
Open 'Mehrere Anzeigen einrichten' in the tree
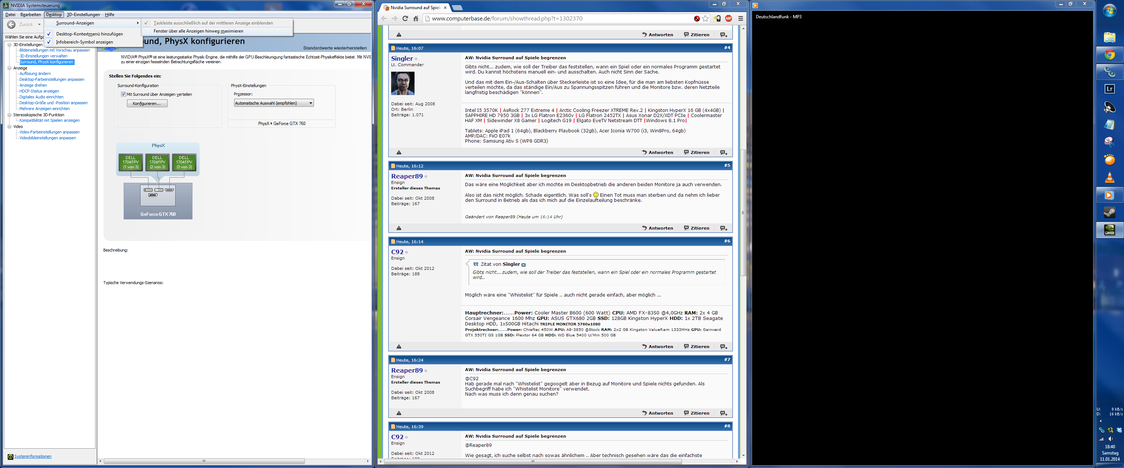tap(45, 109)
